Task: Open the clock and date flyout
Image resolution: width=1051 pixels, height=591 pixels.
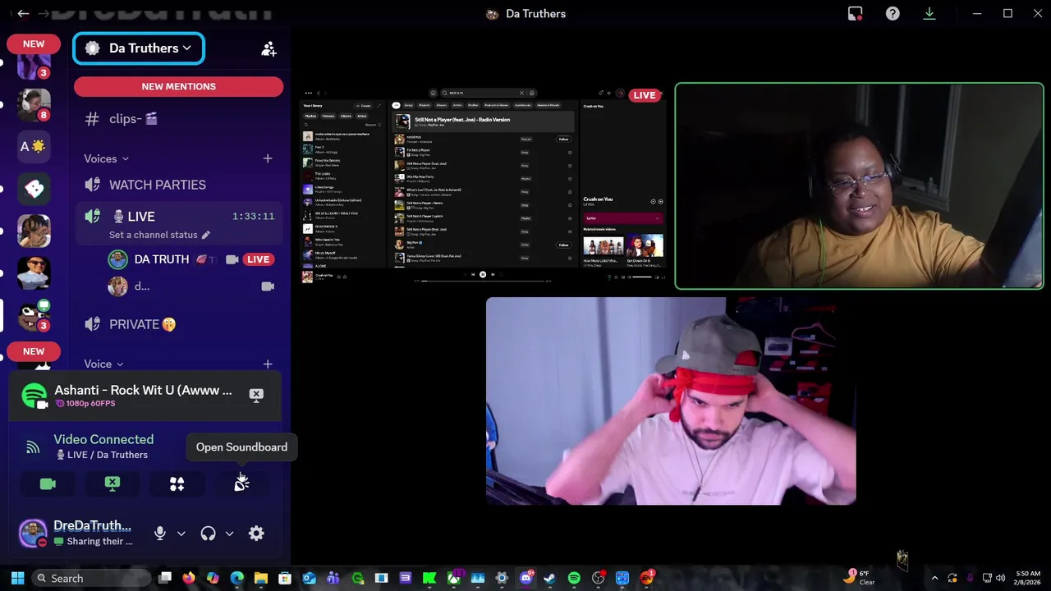Action: (1027, 578)
